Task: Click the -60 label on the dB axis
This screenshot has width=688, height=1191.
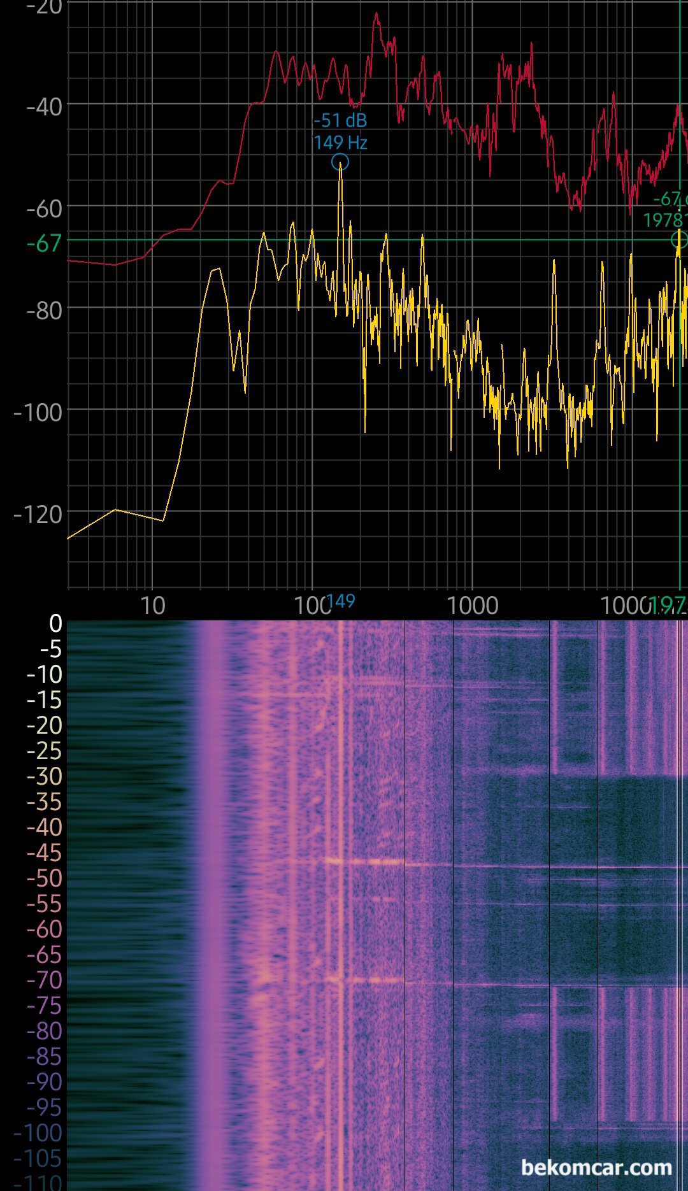Action: 44,208
